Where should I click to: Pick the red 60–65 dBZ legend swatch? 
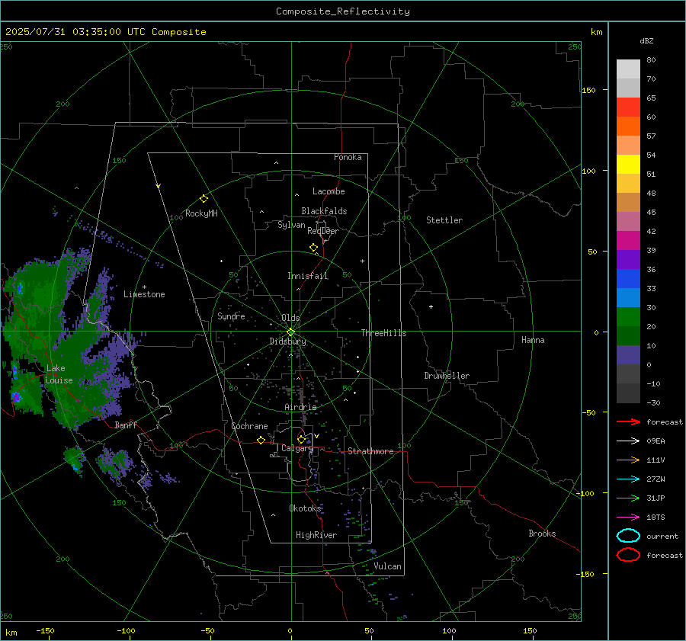tap(628, 107)
